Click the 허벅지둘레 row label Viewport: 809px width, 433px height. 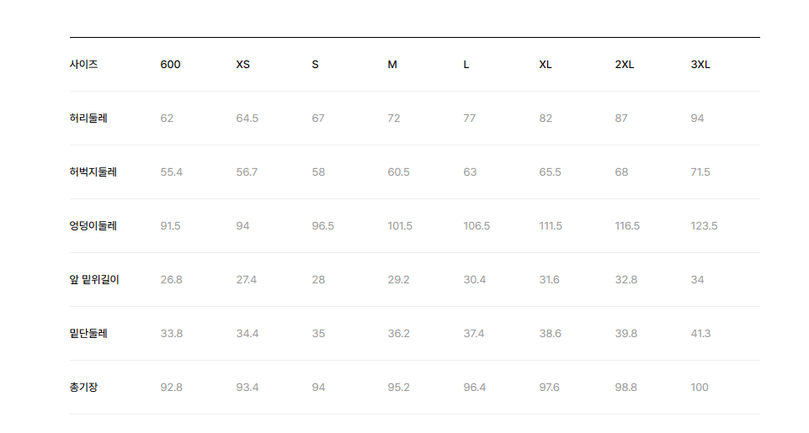93,172
